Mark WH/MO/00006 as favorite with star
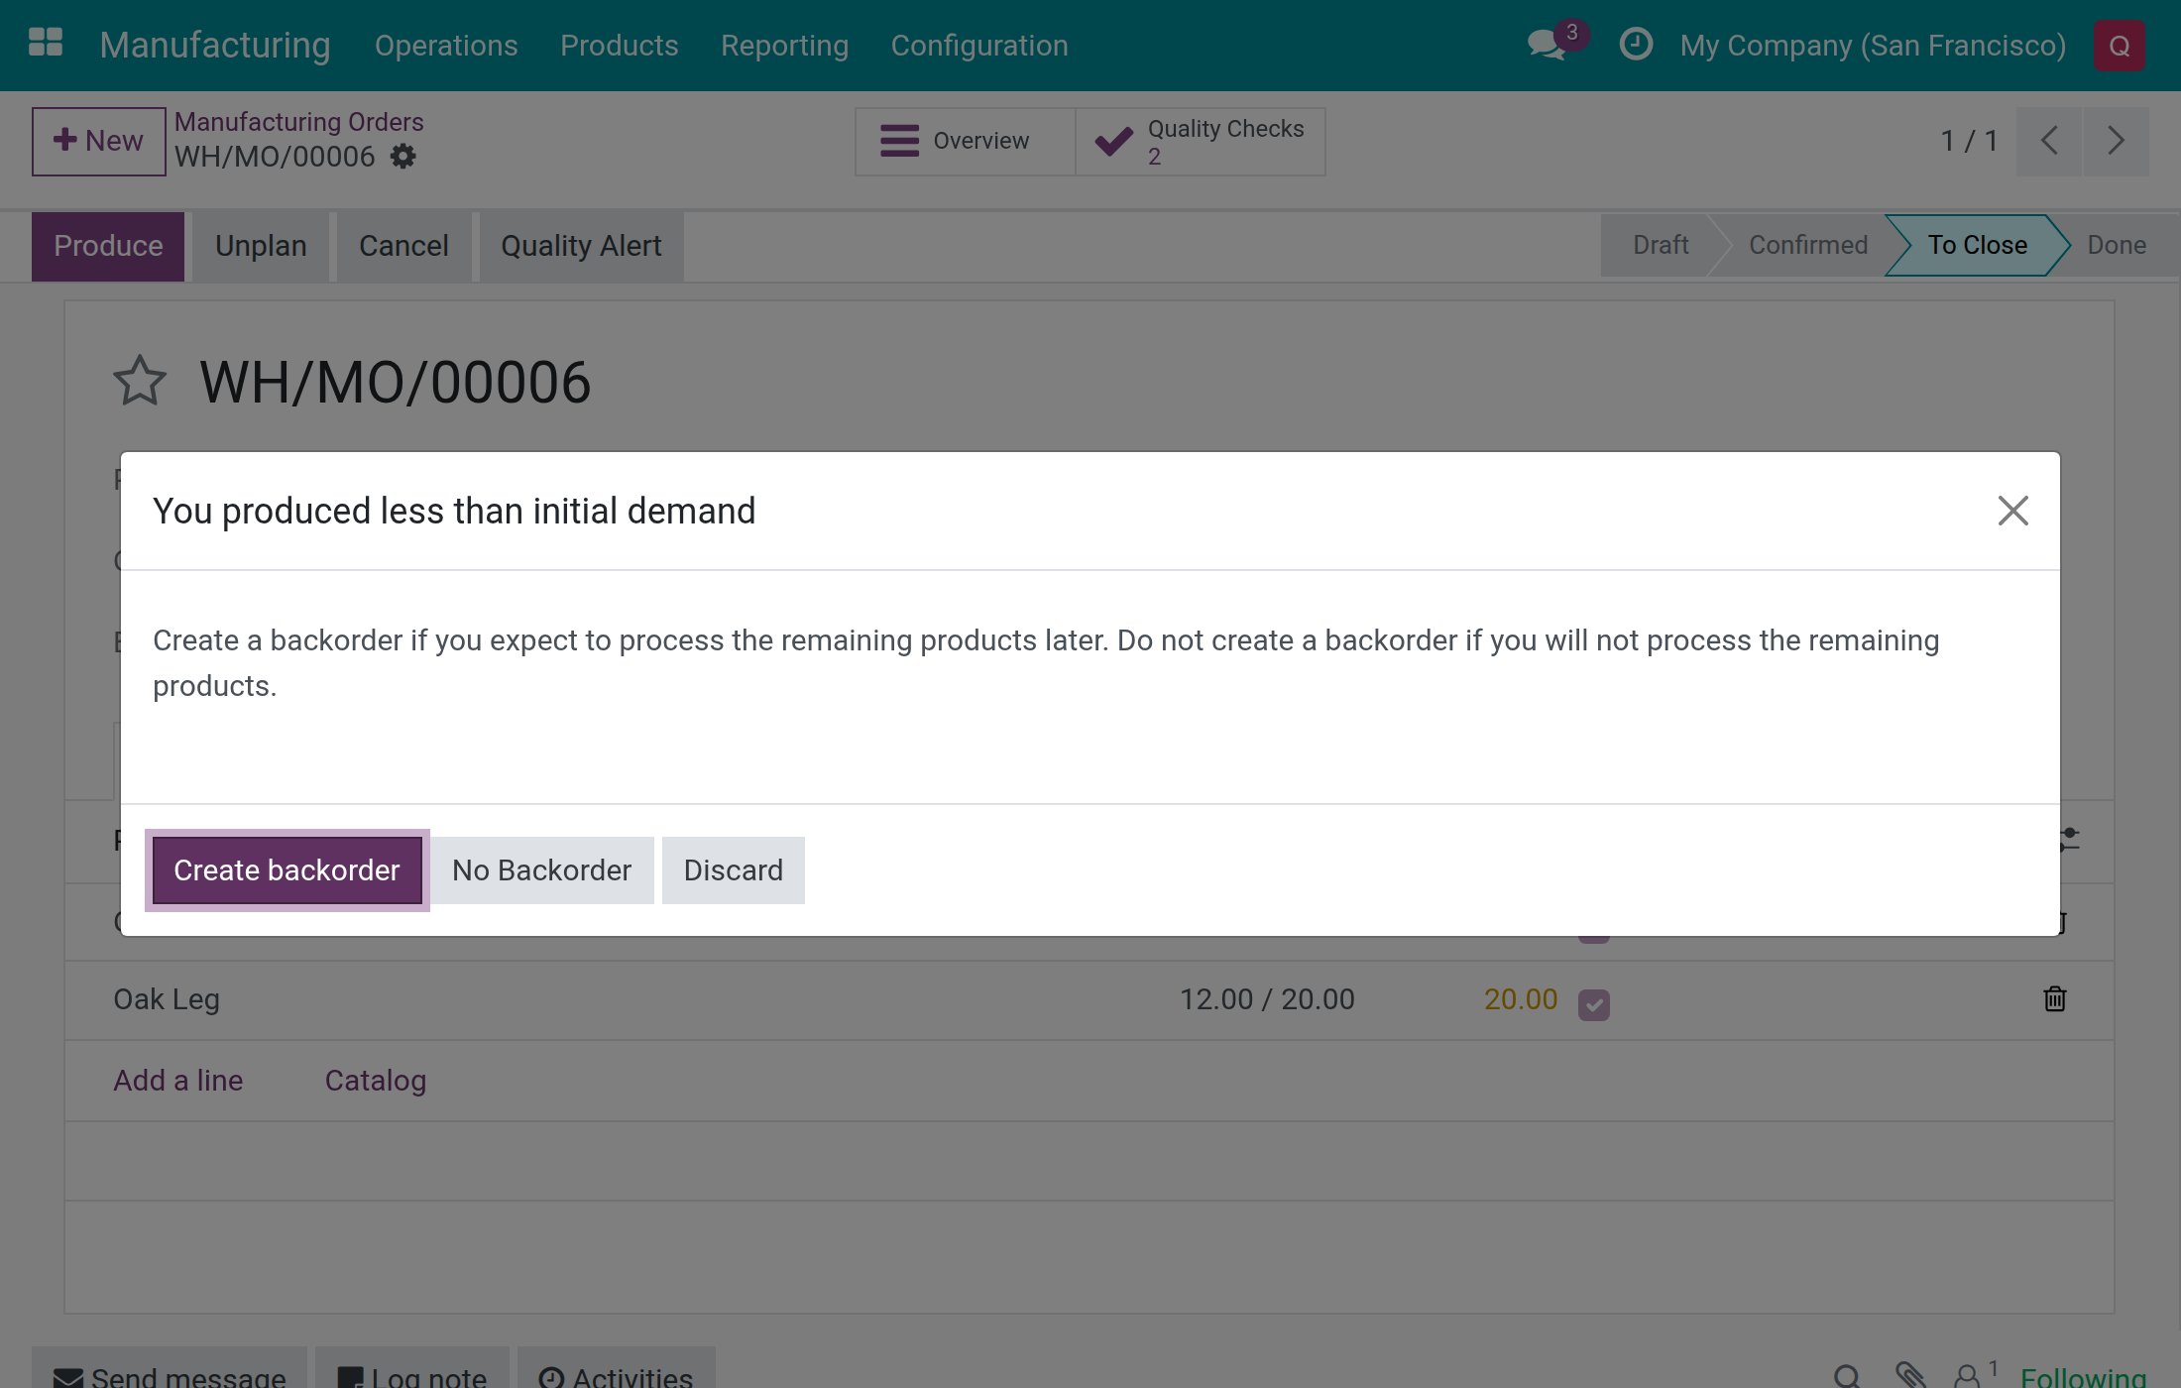Viewport: 2181px width, 1388px height. pos(140,382)
